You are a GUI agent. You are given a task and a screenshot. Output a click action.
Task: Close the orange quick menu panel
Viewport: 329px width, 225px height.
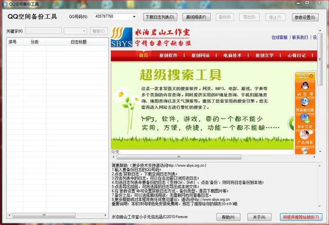pyautogui.click(x=311, y=76)
